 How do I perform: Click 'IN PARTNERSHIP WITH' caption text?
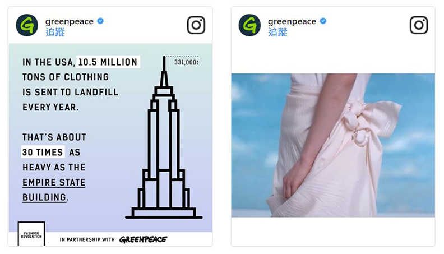[87, 239]
